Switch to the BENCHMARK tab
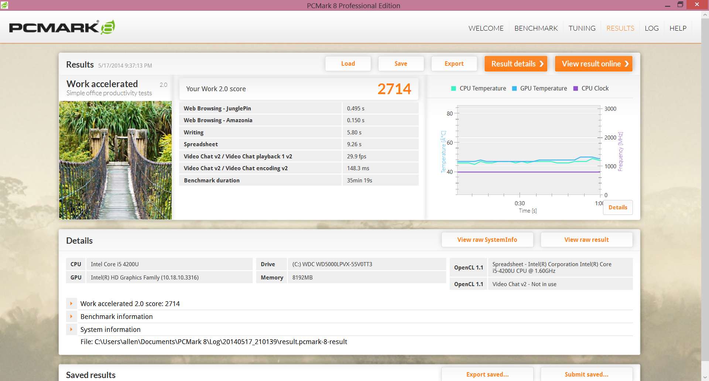Viewport: 709px width, 381px height. (x=536, y=28)
